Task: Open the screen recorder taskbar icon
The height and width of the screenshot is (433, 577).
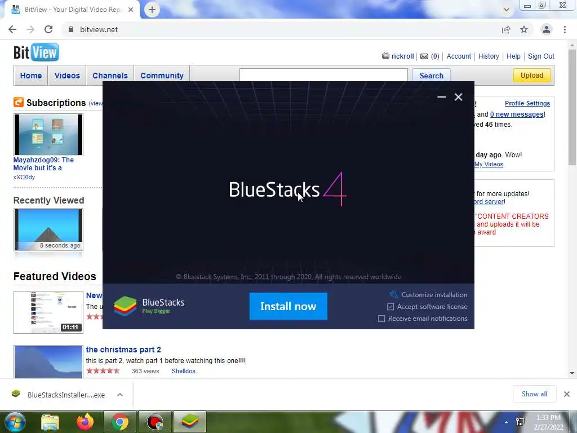Action: tap(155, 422)
